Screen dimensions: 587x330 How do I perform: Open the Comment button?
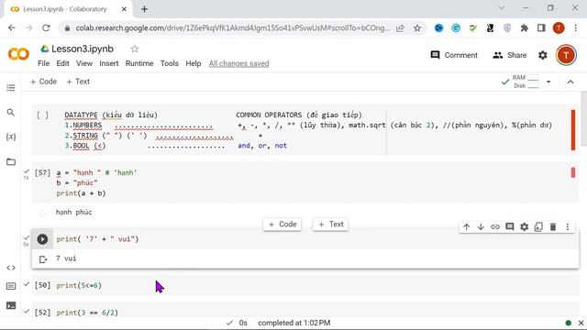[x=454, y=55]
